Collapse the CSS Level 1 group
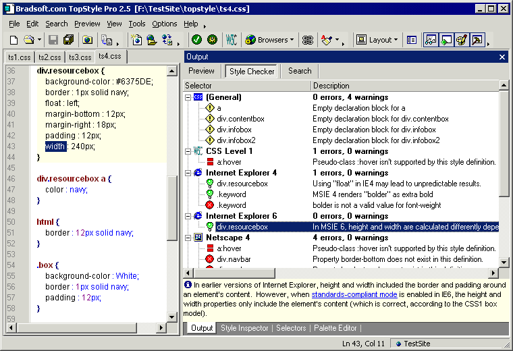The height and width of the screenshot is (351, 513). [x=188, y=151]
